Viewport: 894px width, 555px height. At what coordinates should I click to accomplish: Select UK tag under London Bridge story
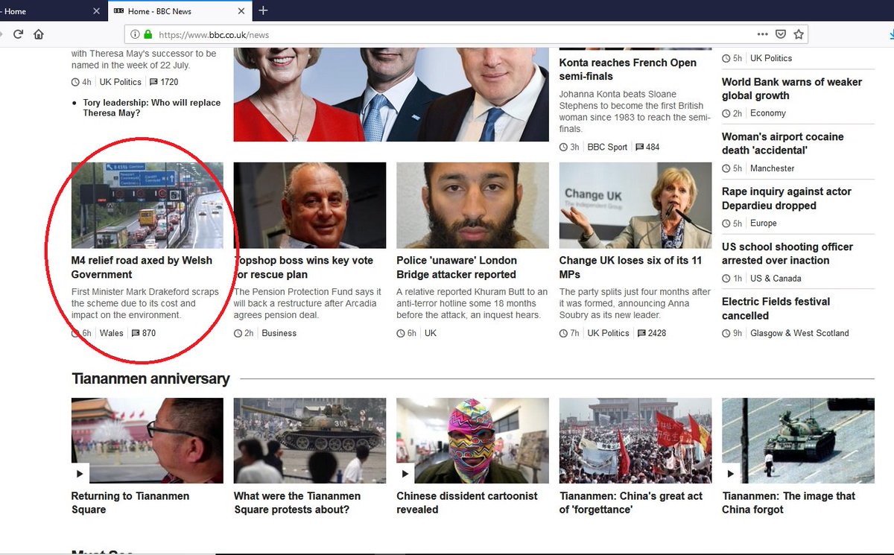point(431,333)
